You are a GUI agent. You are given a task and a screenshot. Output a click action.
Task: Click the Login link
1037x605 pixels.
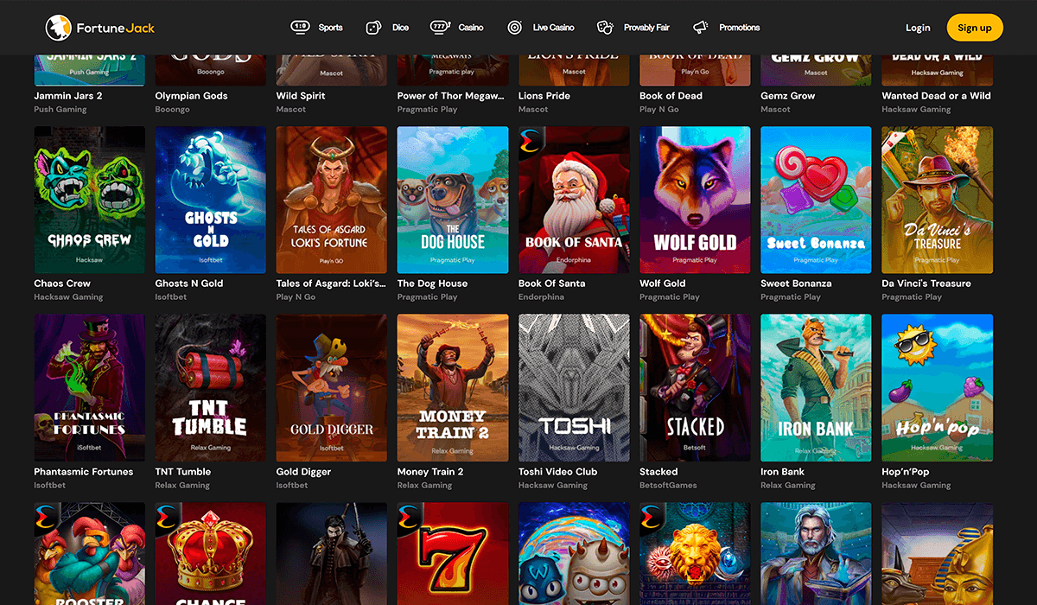tap(918, 28)
